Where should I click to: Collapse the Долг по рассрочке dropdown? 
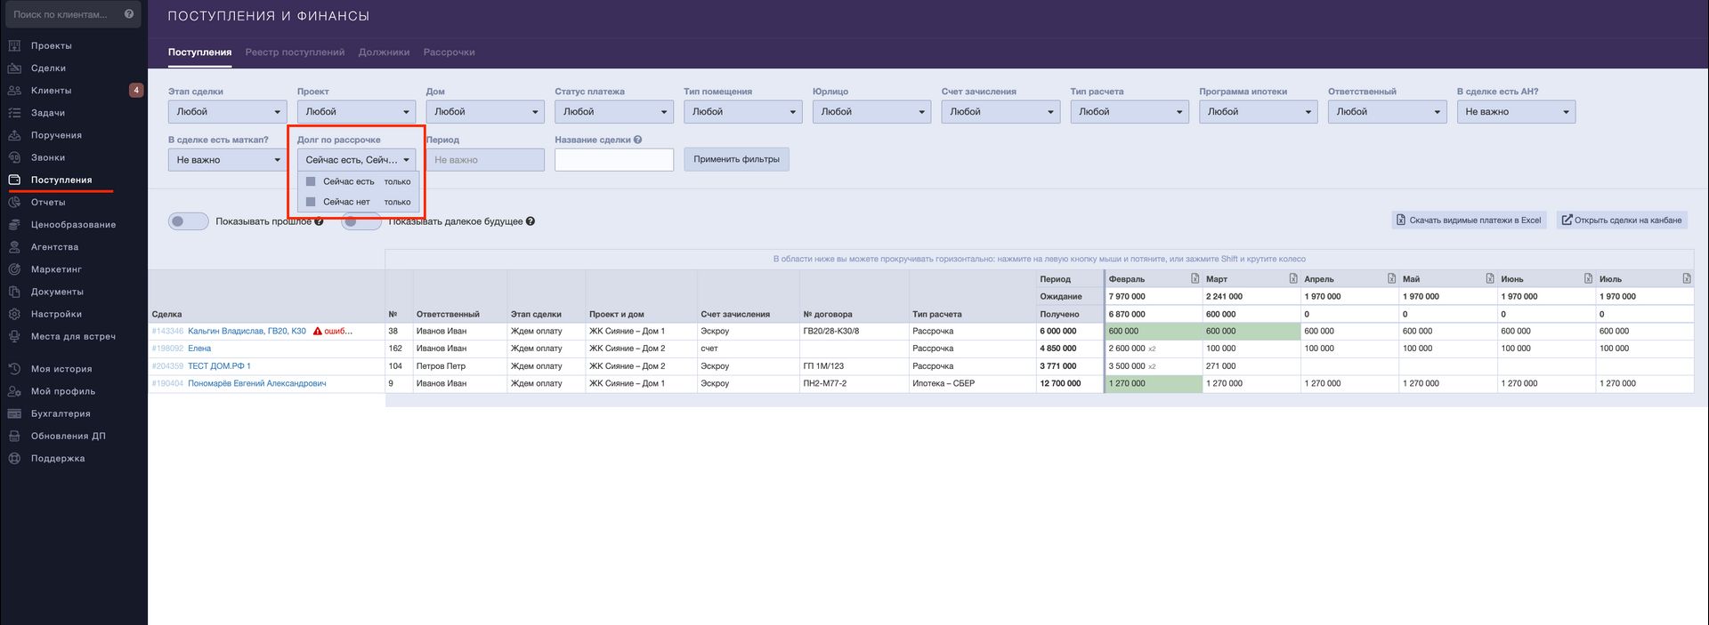356,159
